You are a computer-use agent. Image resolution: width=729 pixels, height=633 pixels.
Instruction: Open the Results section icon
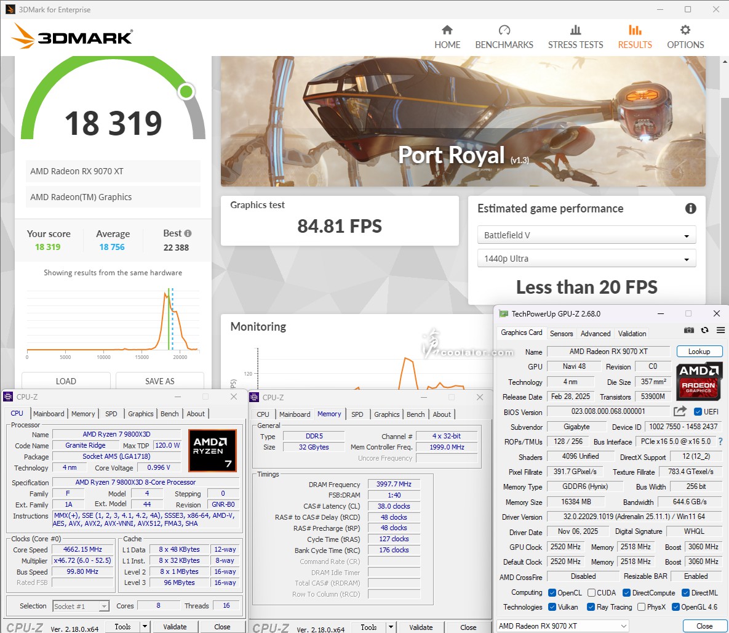(635, 30)
